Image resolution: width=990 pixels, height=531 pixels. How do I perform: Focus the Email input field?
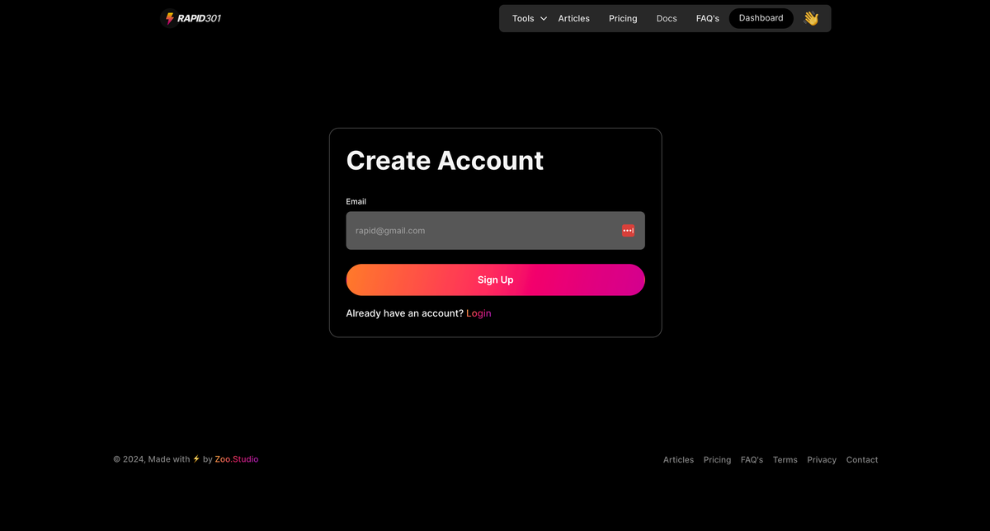pyautogui.click(x=495, y=231)
